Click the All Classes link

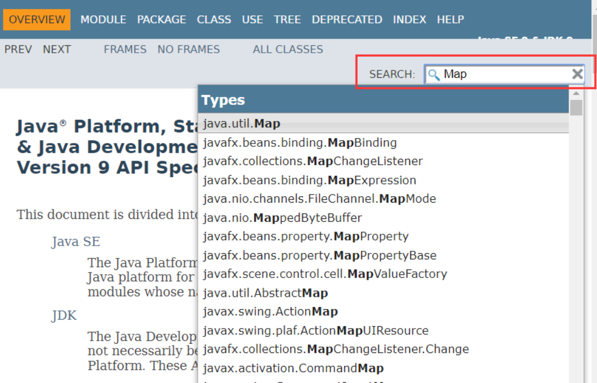[x=288, y=49]
